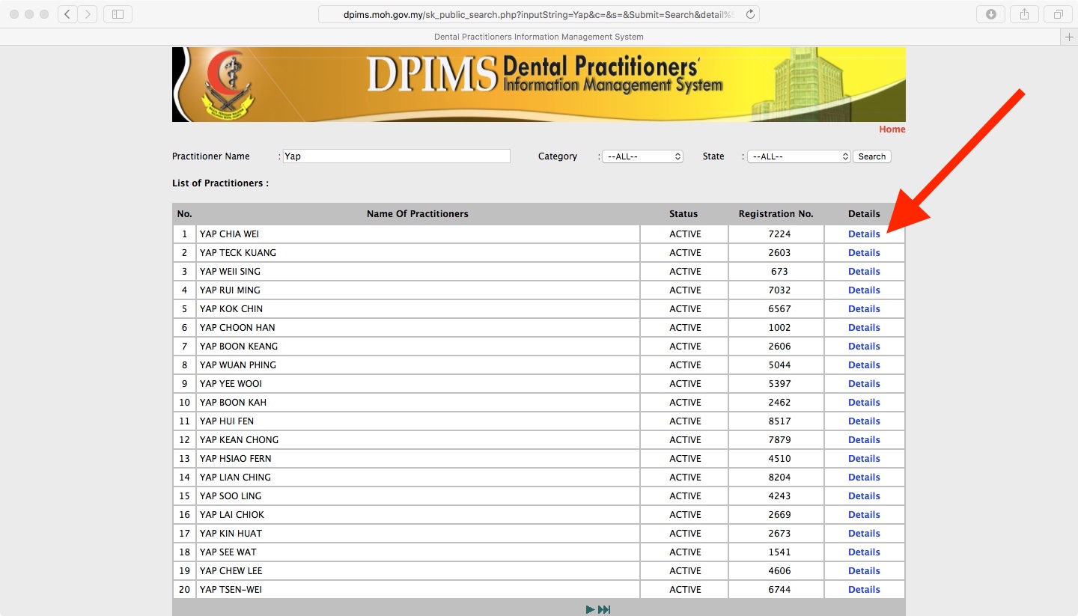Open Details for YAP CHIA WEI
This screenshot has width=1078, height=616.
click(x=864, y=234)
